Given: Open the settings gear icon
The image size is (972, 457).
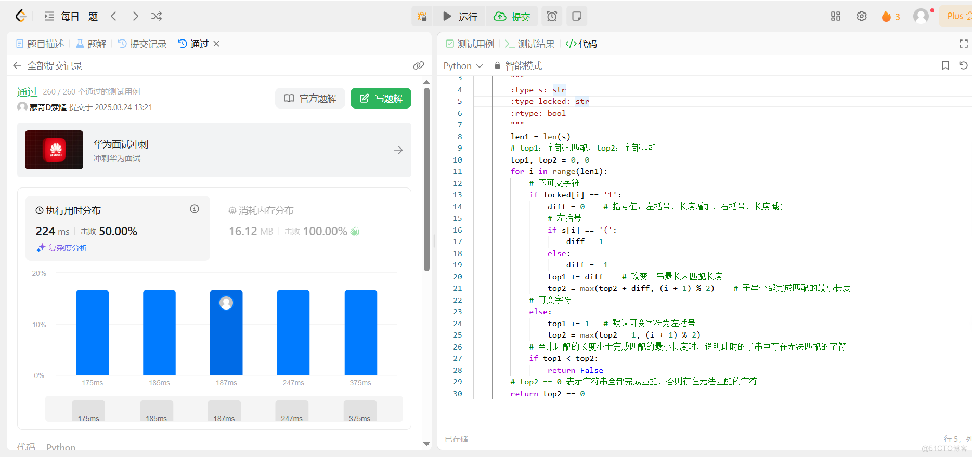Looking at the screenshot, I should coord(862,16).
